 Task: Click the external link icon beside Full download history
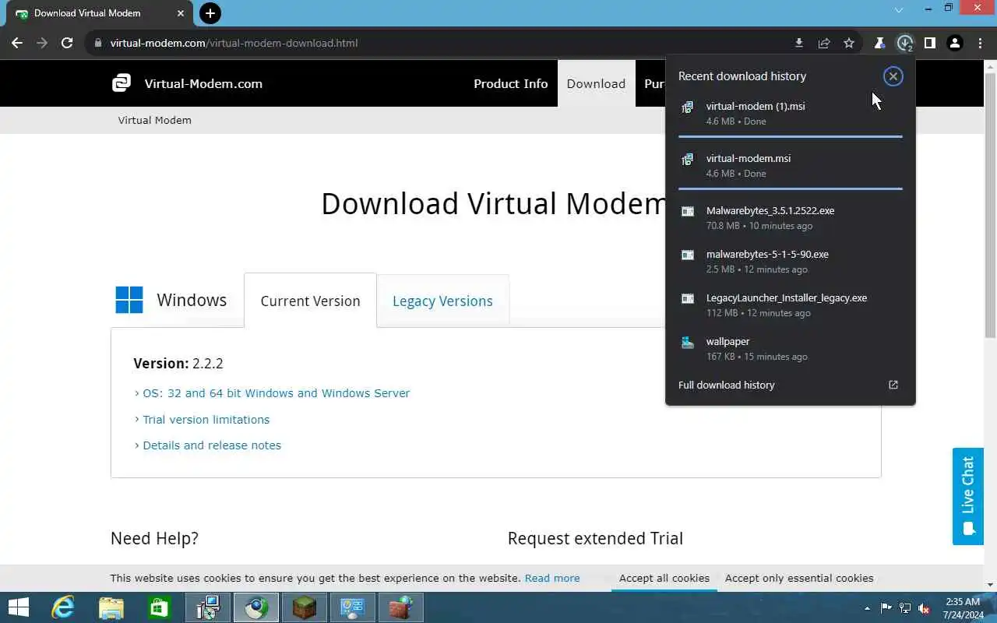point(893,385)
